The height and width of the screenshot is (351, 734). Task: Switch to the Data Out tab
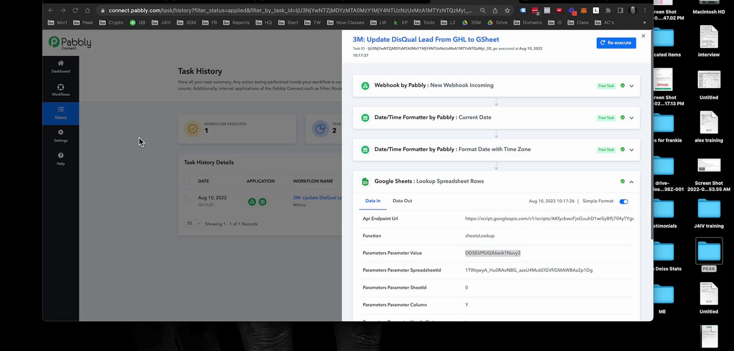[402, 201]
